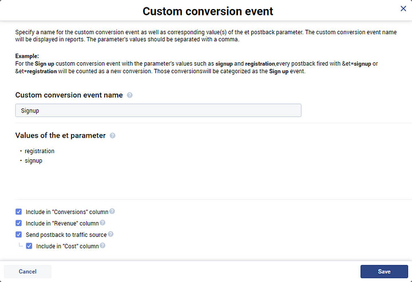
Task: Click the "Custom conversion event name" label
Action: tap(69, 95)
